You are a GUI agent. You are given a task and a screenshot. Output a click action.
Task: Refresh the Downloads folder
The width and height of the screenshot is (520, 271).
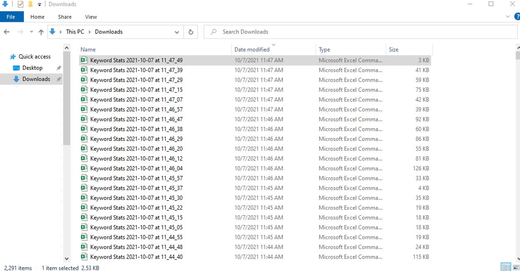pos(191,32)
